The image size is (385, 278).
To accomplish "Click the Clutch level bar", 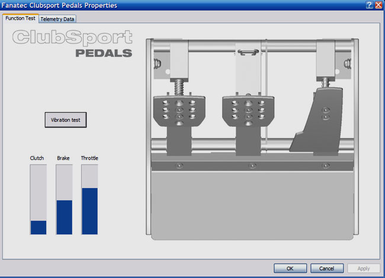I will [x=38, y=199].
